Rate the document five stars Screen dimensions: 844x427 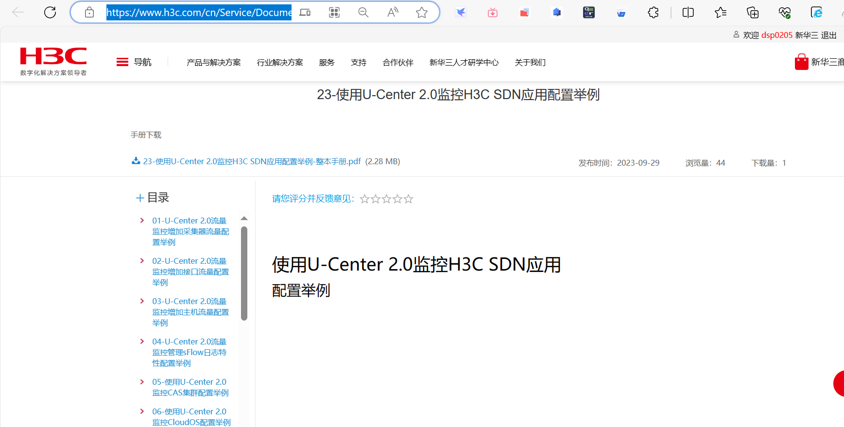pyautogui.click(x=409, y=199)
